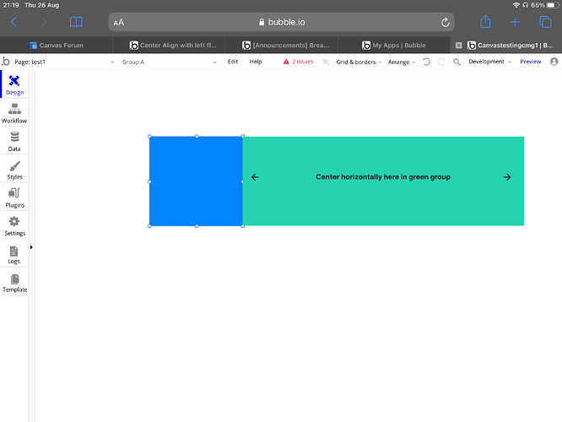Click the left arrow in green group
This screenshot has width=562, height=422.
coord(255,177)
